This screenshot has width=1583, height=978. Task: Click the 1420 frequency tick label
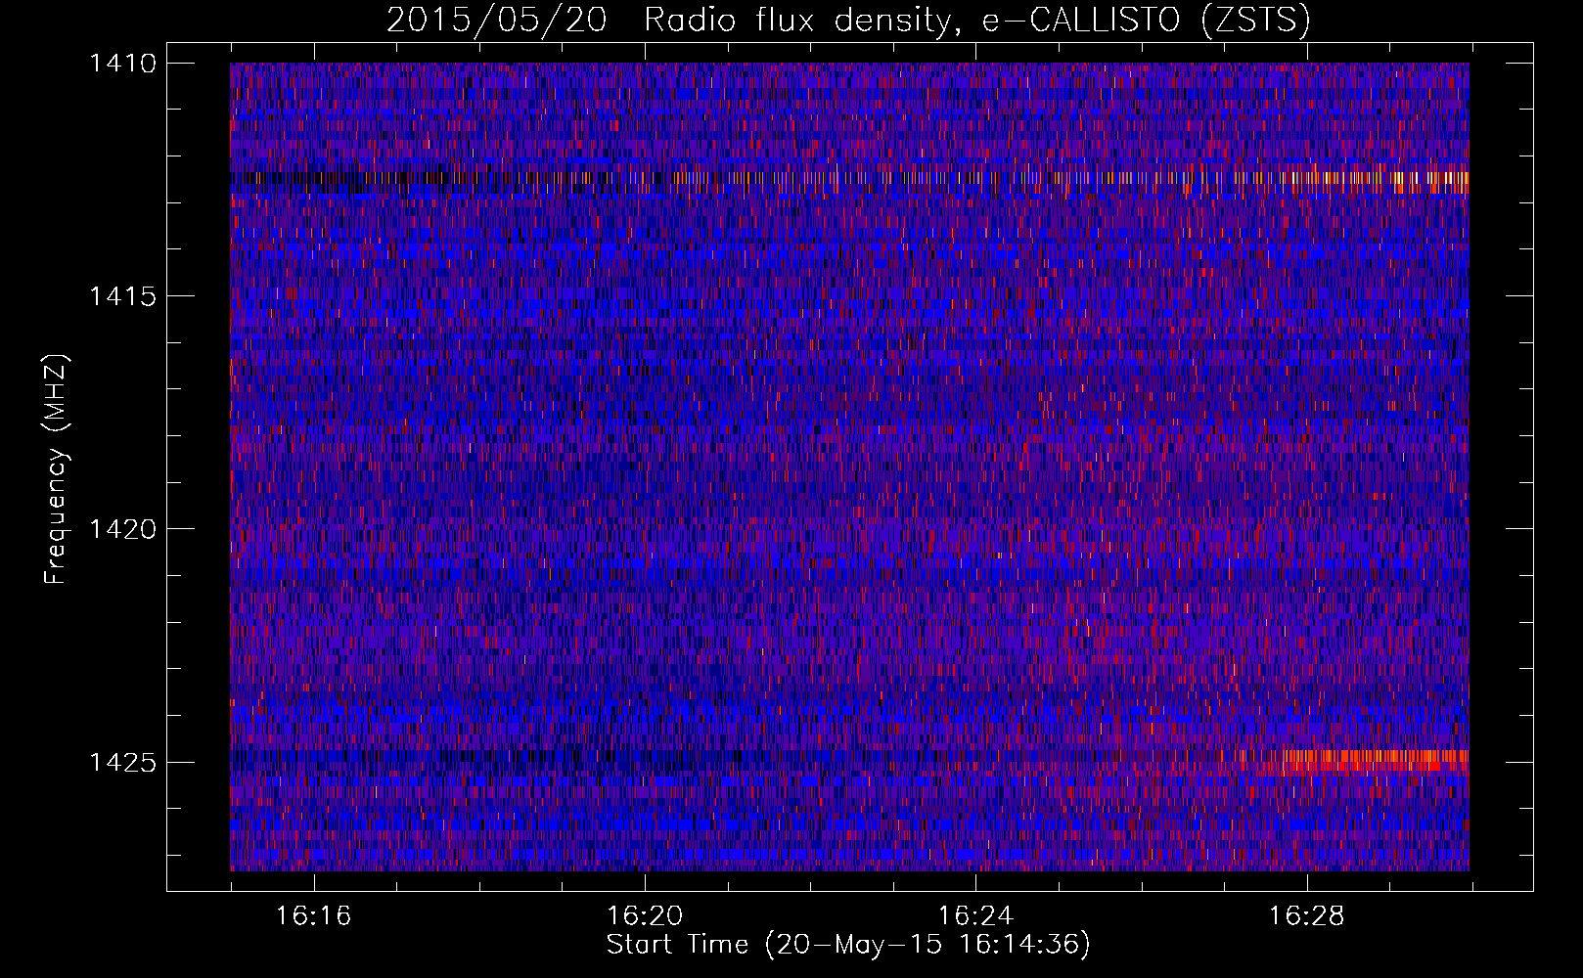(x=122, y=529)
